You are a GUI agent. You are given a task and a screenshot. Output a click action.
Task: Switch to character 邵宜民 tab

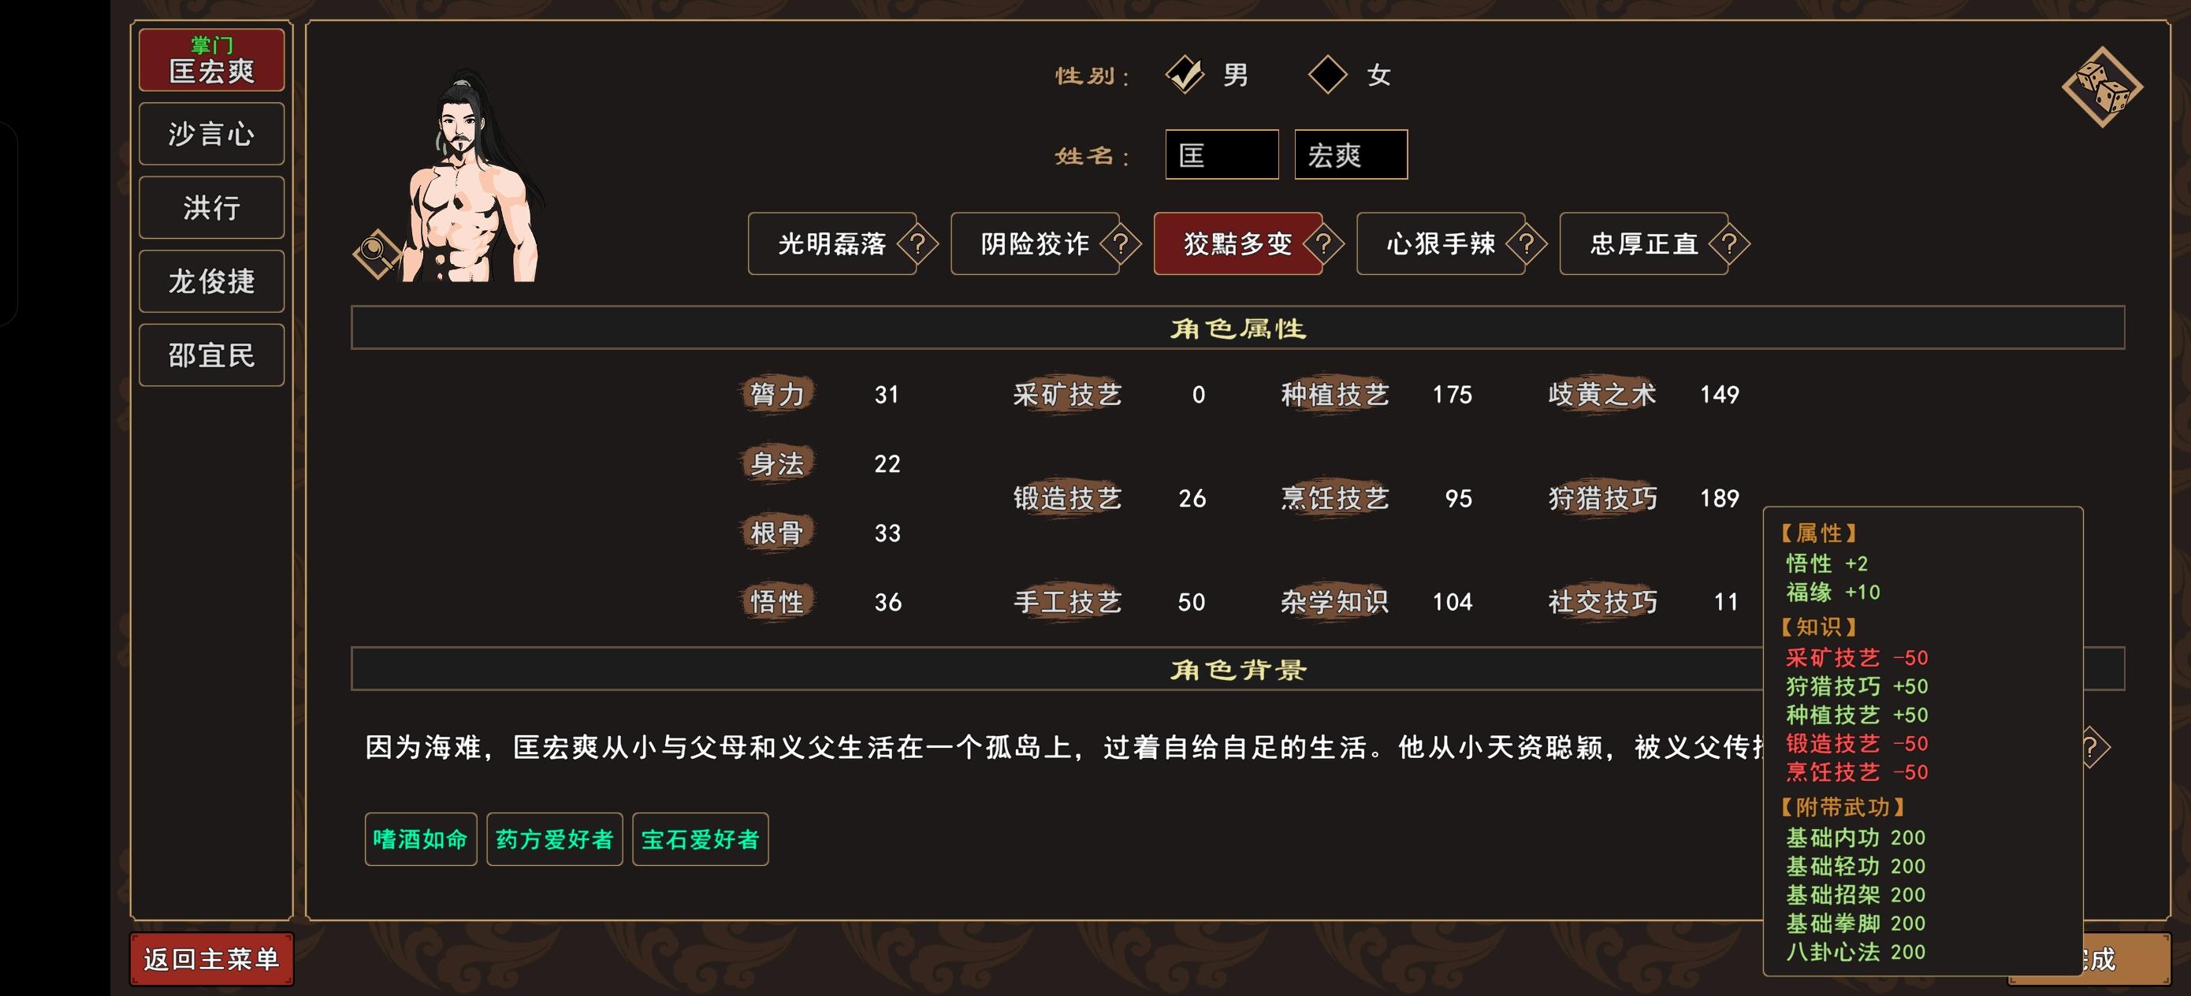click(x=211, y=355)
